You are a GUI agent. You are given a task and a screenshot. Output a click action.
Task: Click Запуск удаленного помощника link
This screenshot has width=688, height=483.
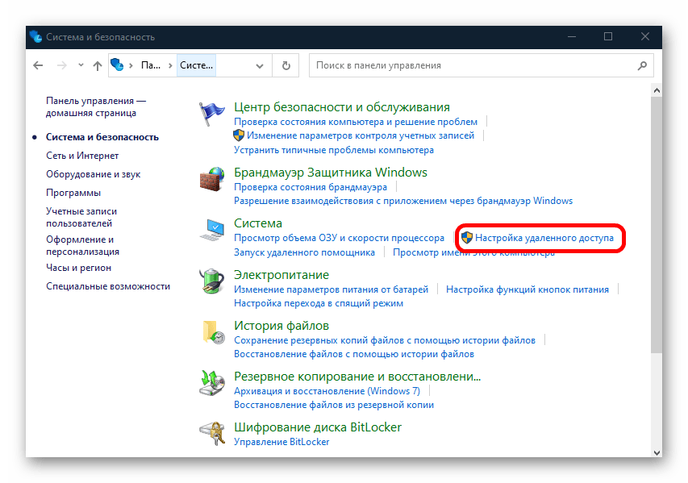(x=304, y=252)
